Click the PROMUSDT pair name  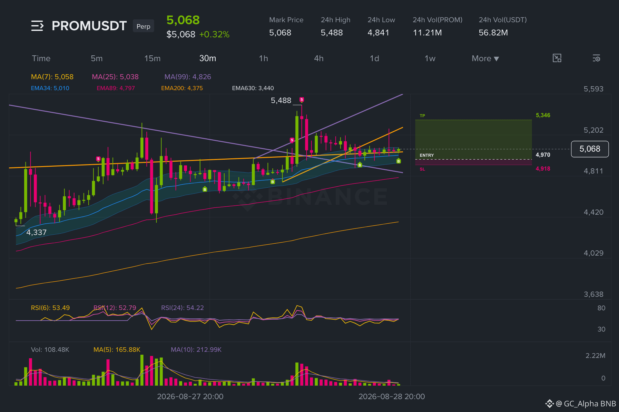(89, 26)
